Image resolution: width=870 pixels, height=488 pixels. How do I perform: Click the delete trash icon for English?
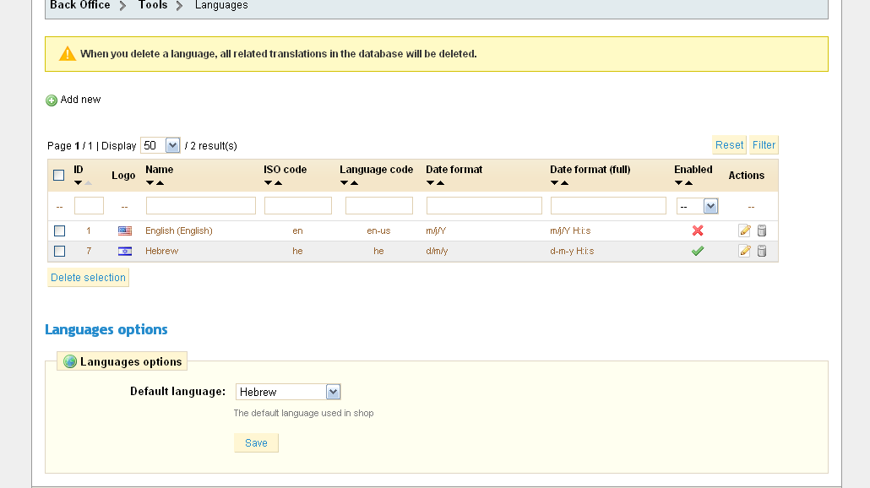coord(762,230)
